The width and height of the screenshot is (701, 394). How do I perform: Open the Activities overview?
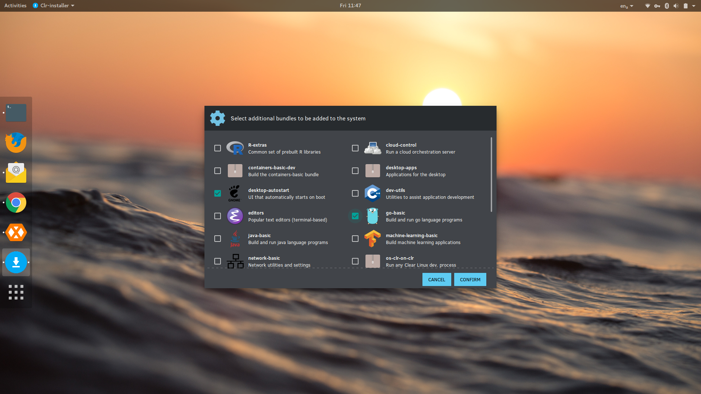[x=15, y=5]
